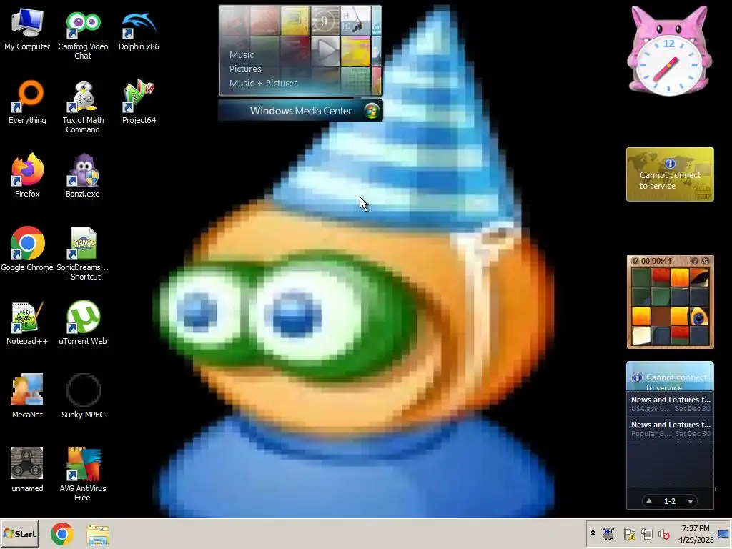Open Tux of Math Command icon

tap(83, 107)
